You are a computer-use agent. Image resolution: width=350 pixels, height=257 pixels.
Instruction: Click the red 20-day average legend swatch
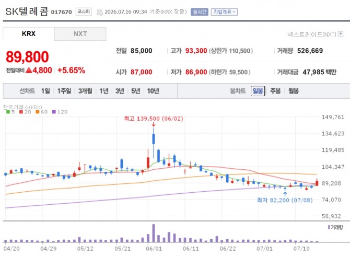point(21,112)
